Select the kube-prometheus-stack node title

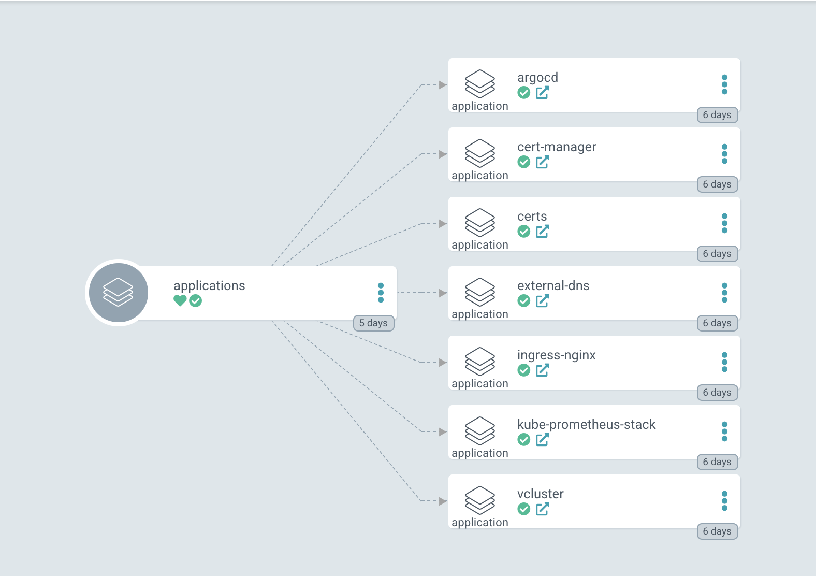point(586,425)
